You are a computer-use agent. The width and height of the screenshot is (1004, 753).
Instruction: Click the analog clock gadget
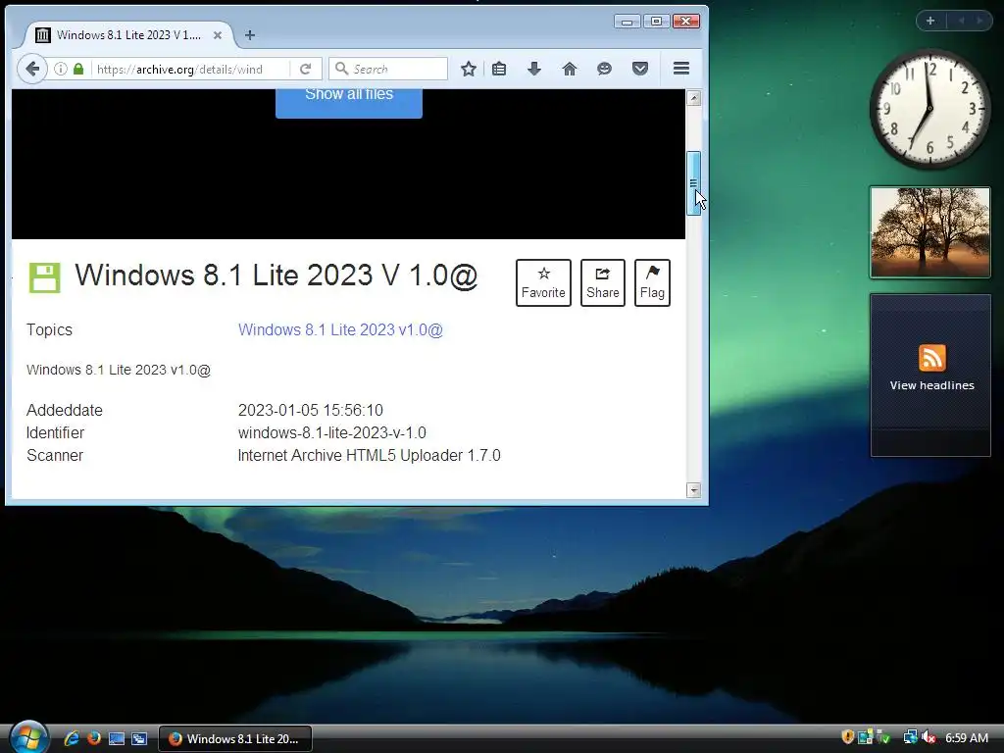[929, 109]
